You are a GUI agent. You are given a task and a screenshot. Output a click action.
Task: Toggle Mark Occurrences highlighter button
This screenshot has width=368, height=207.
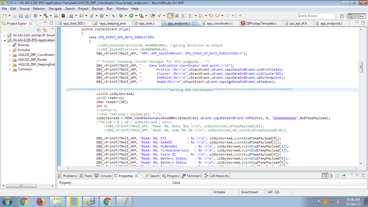[171, 16]
